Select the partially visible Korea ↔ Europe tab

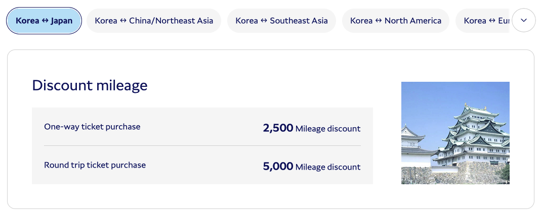[482, 21]
